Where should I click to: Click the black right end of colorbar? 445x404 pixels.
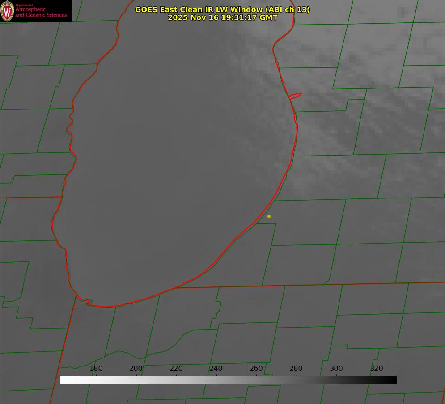pos(394,380)
